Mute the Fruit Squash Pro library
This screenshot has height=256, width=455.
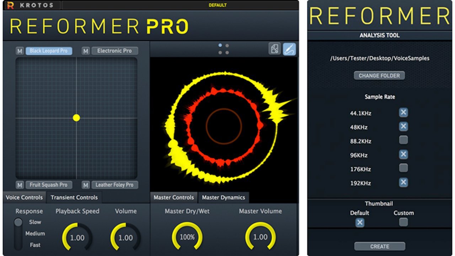click(20, 185)
